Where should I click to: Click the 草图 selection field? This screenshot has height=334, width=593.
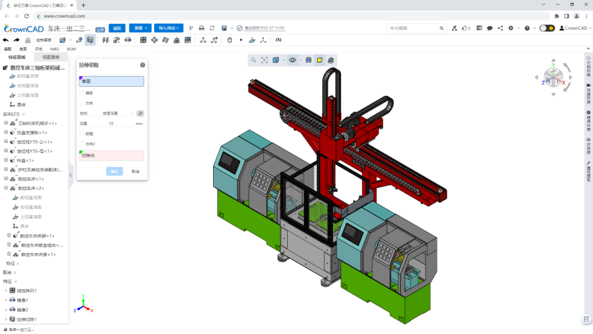111,81
